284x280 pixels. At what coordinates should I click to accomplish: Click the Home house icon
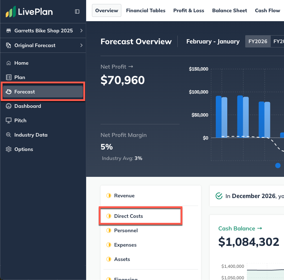[9, 63]
